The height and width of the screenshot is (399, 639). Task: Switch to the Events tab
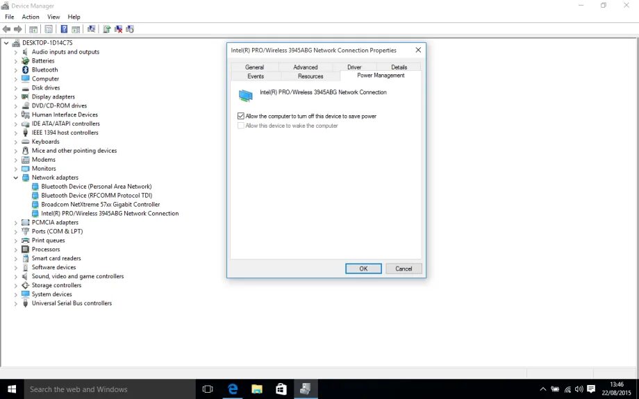pyautogui.click(x=256, y=76)
